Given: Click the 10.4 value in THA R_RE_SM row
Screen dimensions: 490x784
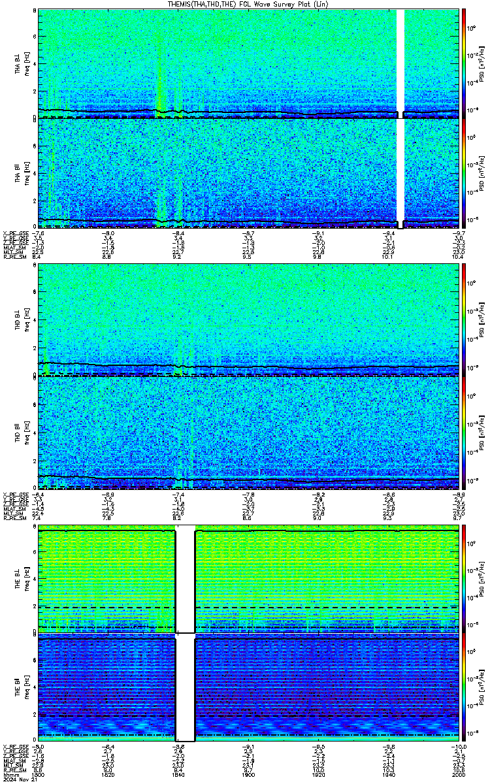Looking at the screenshot, I should coord(459,257).
